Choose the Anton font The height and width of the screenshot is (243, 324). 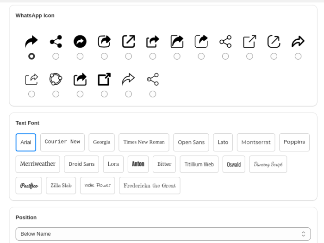click(138, 164)
